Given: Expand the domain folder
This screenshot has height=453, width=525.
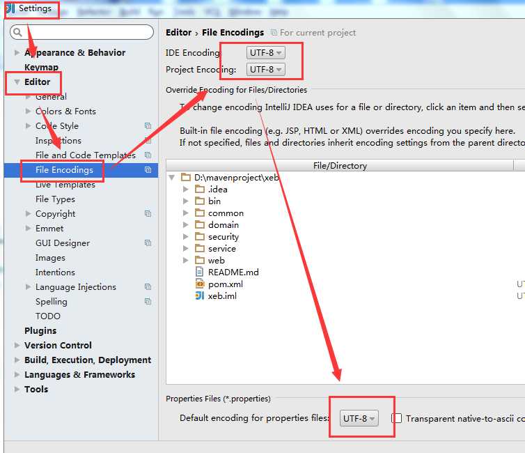Looking at the screenshot, I should click(185, 224).
